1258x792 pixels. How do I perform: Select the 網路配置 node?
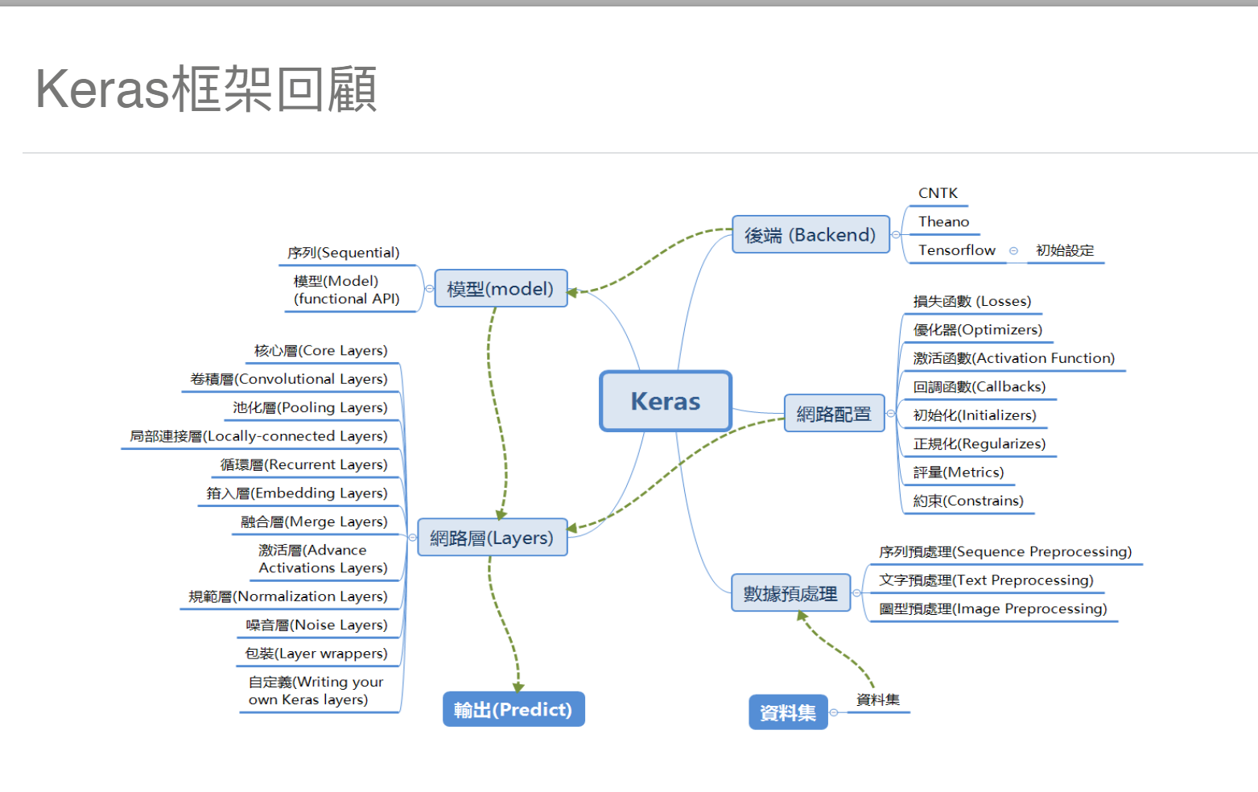(834, 413)
